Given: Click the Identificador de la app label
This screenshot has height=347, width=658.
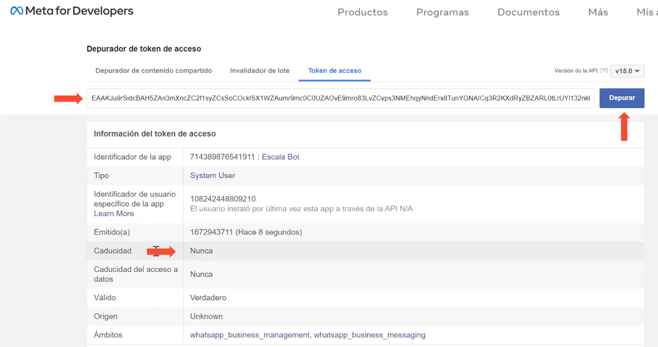Looking at the screenshot, I should click(x=133, y=157).
